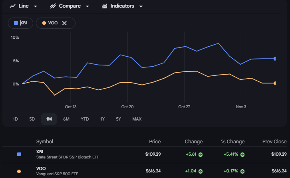The height and width of the screenshot is (178, 290).
Task: Open the Compare dropdown arrow
Action: [87, 6]
